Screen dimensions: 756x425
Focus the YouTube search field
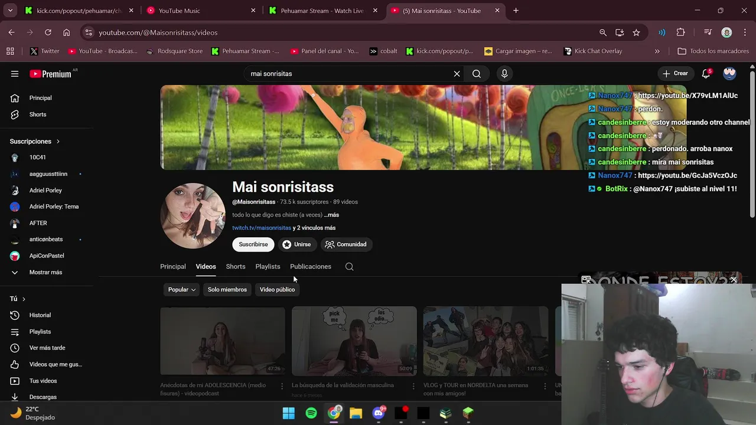click(348, 74)
